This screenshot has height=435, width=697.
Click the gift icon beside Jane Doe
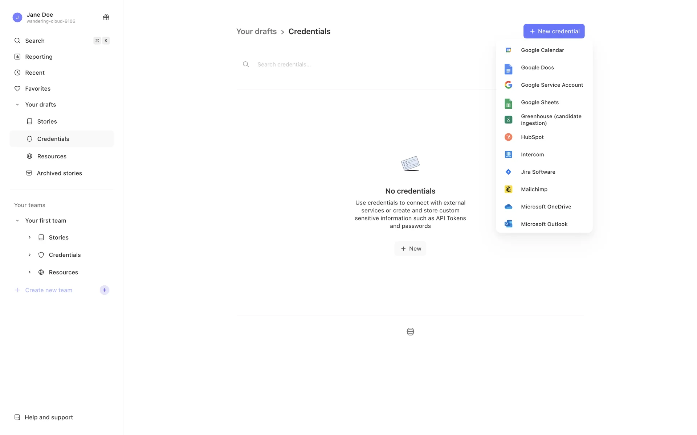106,17
